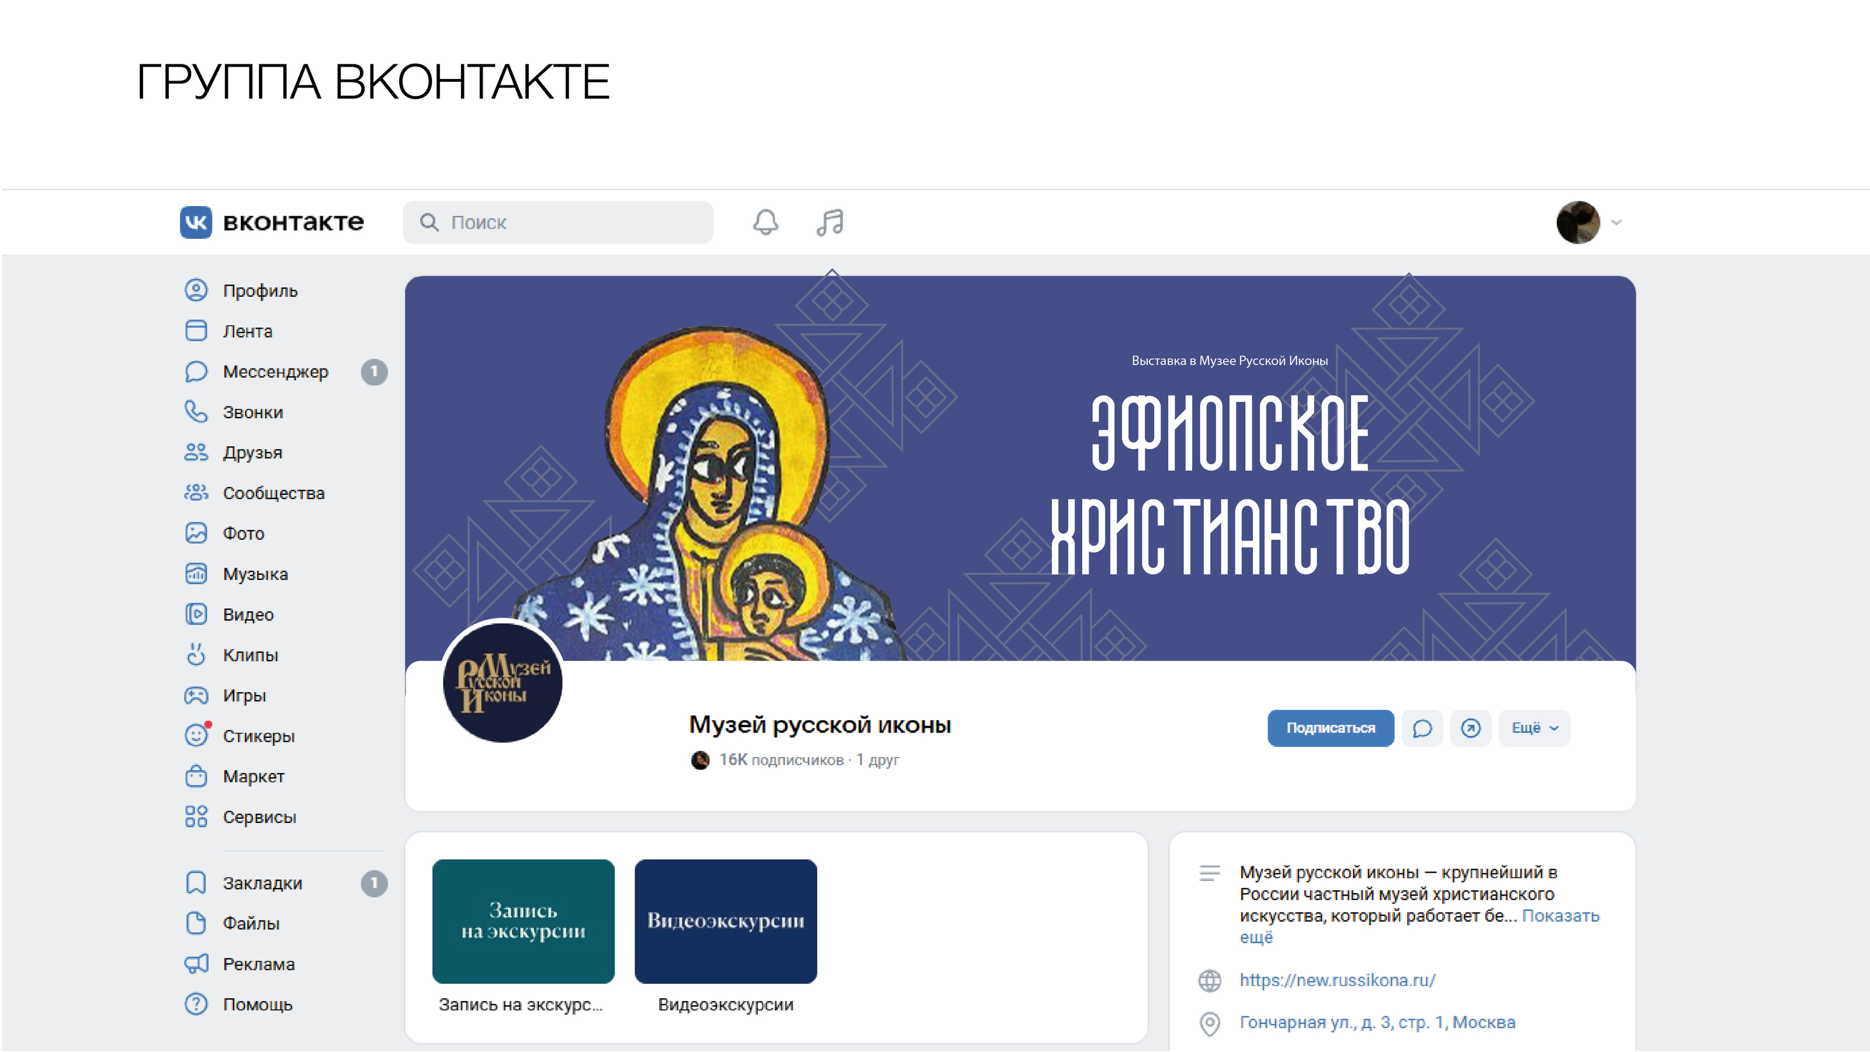Open message icon next to Подписаться
This screenshot has height=1052, width=1870.
click(x=1422, y=728)
